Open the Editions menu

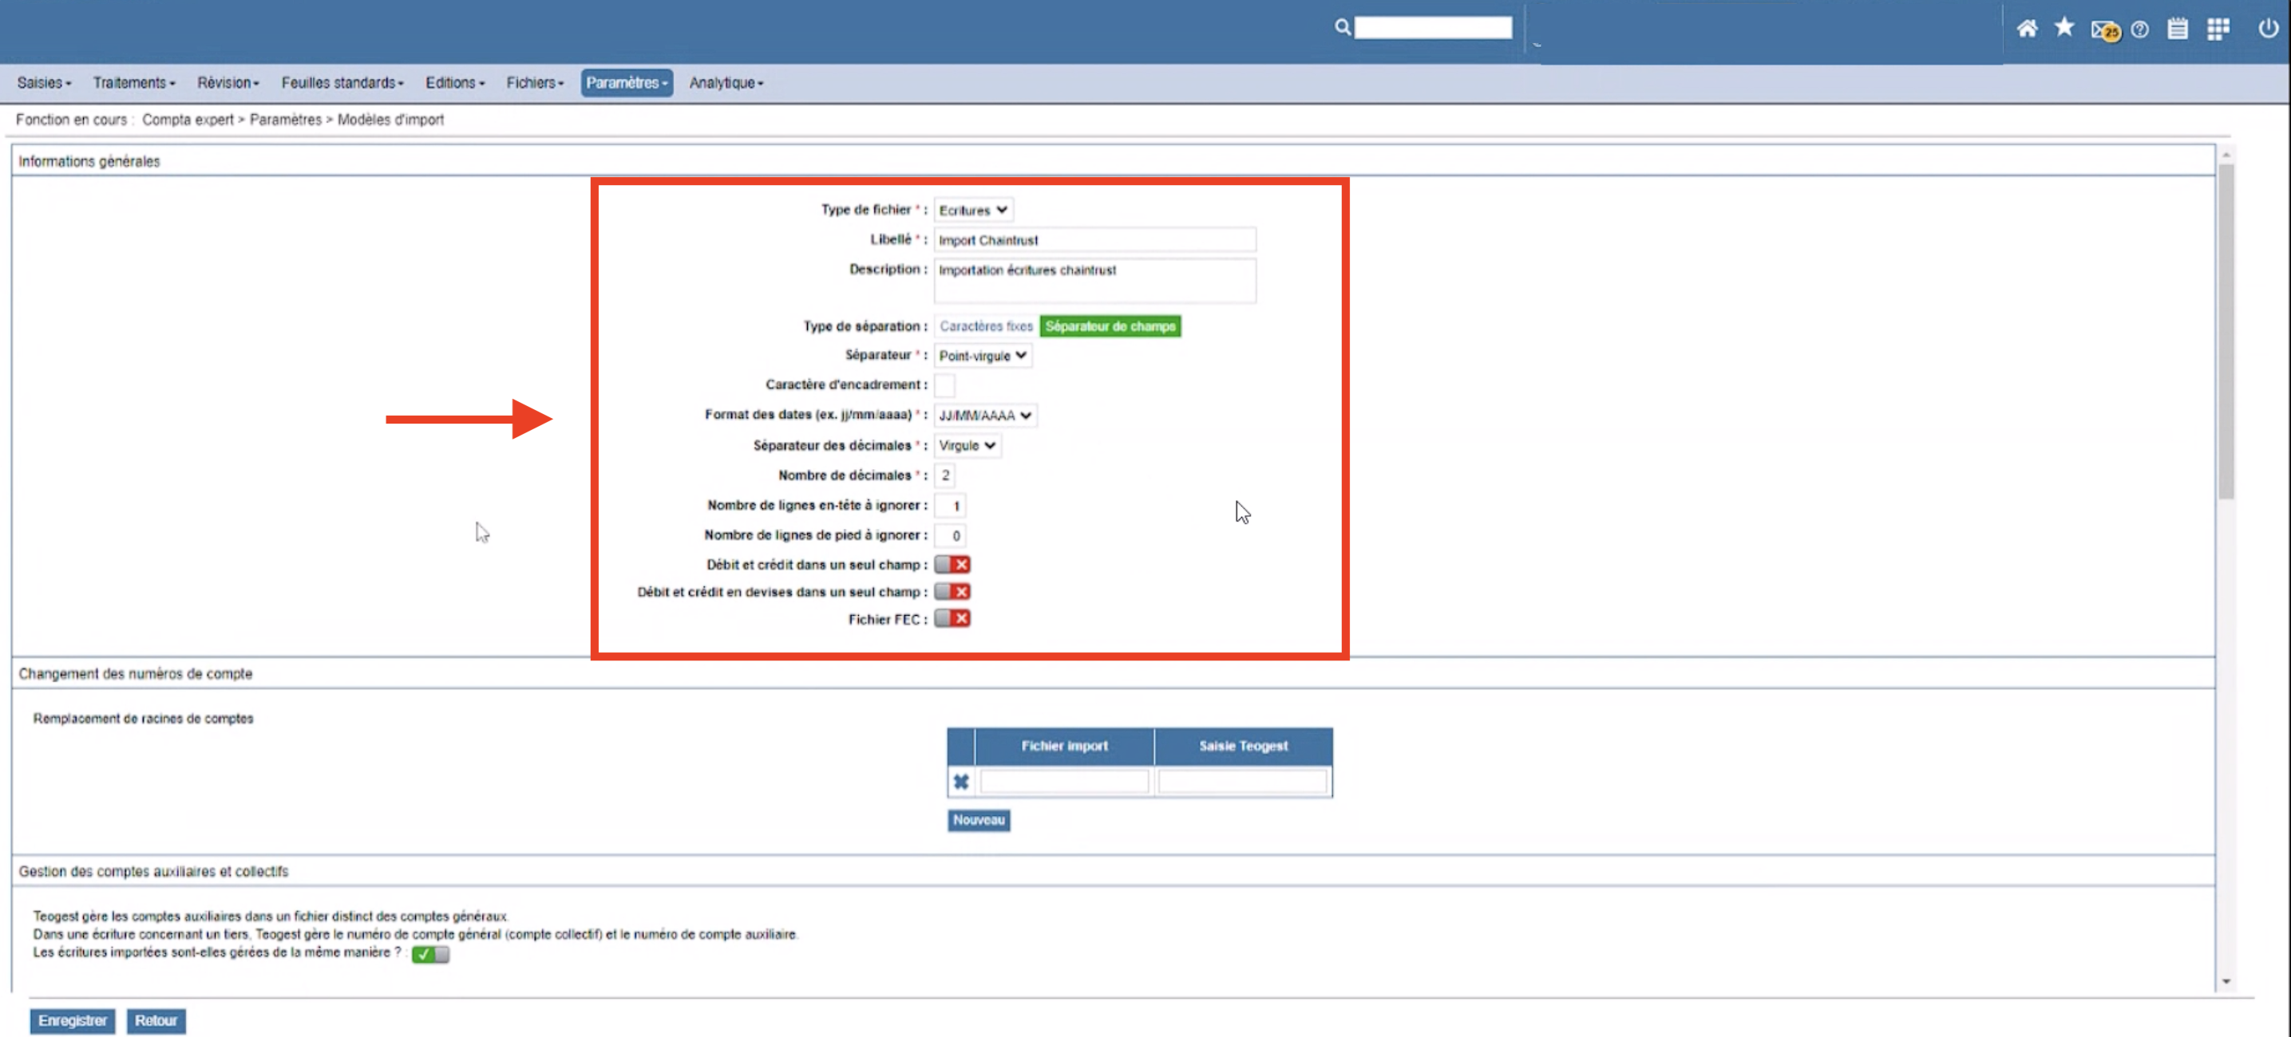[x=454, y=83]
